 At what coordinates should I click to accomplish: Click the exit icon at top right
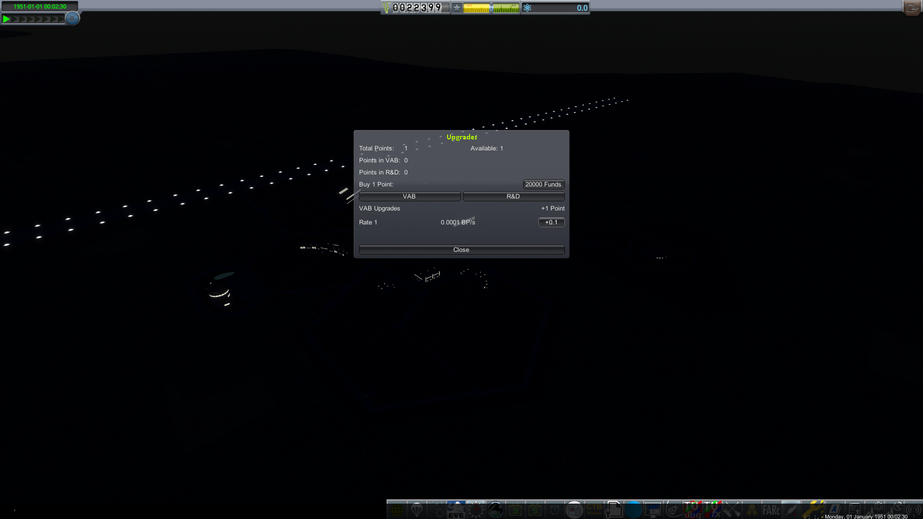point(912,8)
